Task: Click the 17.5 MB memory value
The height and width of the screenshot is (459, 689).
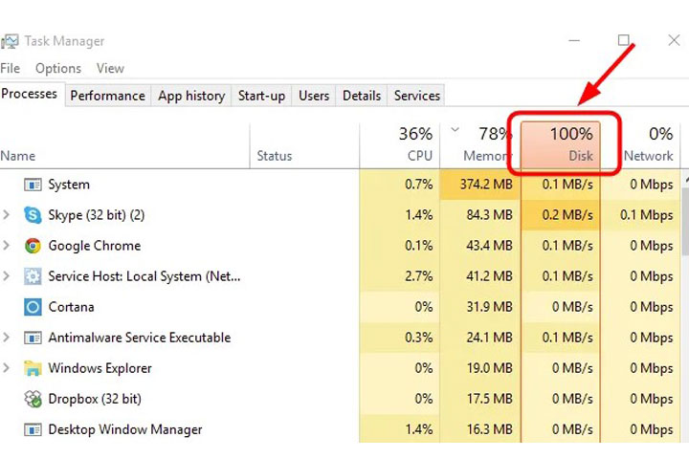Action: tap(490, 399)
